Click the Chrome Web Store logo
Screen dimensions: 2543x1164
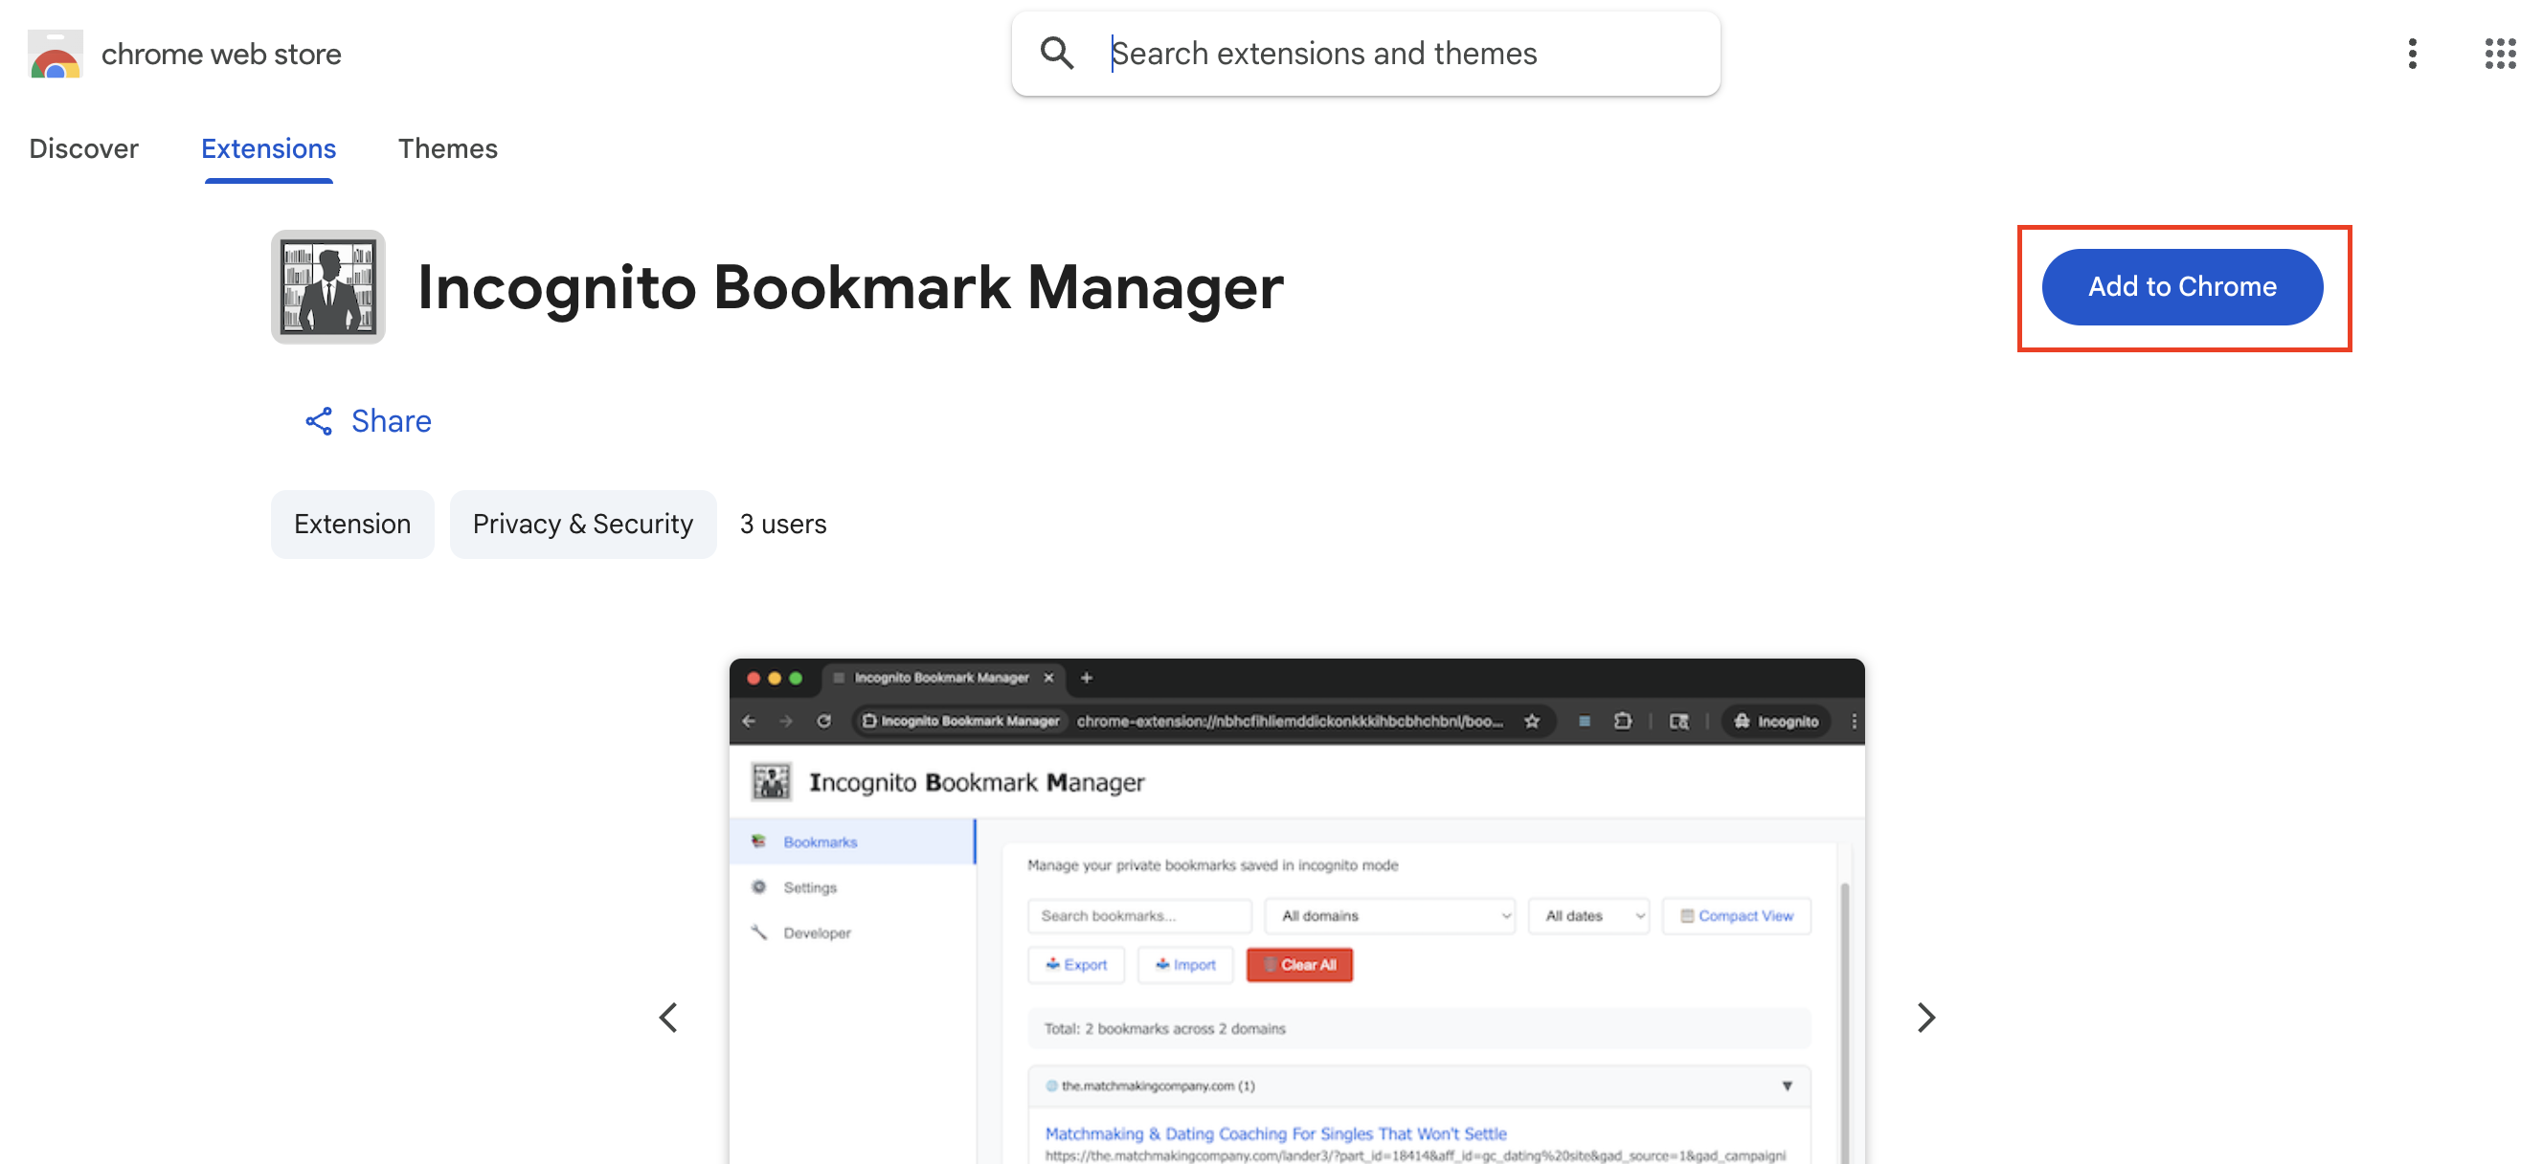[56, 54]
